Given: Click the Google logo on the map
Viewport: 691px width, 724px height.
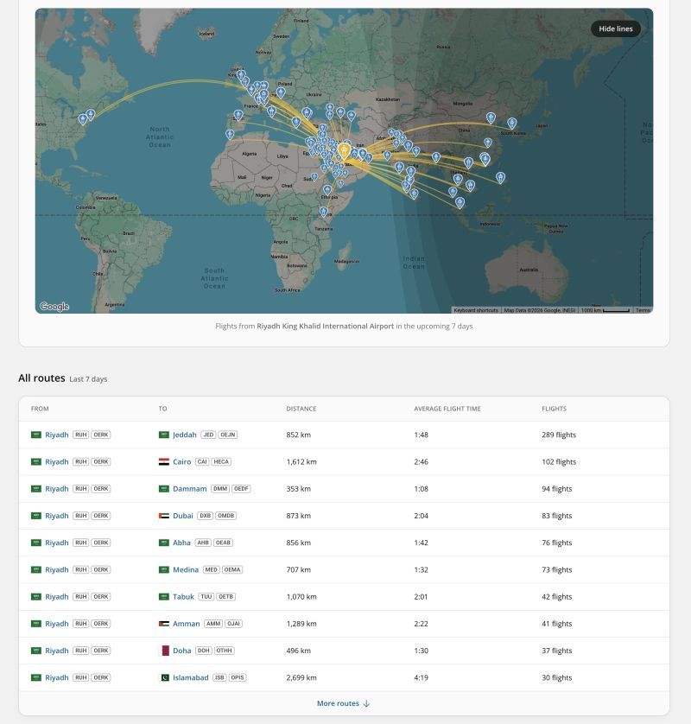Looking at the screenshot, I should click(x=54, y=306).
